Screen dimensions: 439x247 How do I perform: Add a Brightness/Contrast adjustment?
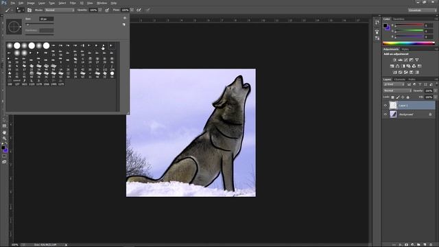pyautogui.click(x=394, y=60)
